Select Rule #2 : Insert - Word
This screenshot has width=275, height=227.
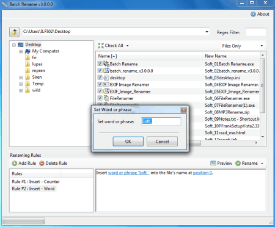click(x=33, y=189)
